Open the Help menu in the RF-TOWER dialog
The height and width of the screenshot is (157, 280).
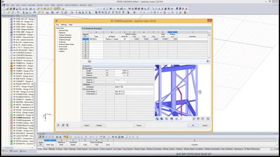pos(71,25)
